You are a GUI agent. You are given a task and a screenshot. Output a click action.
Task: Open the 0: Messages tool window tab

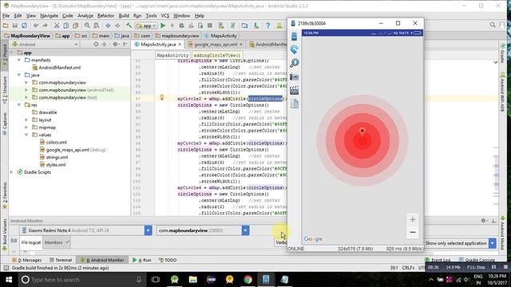[27, 260]
